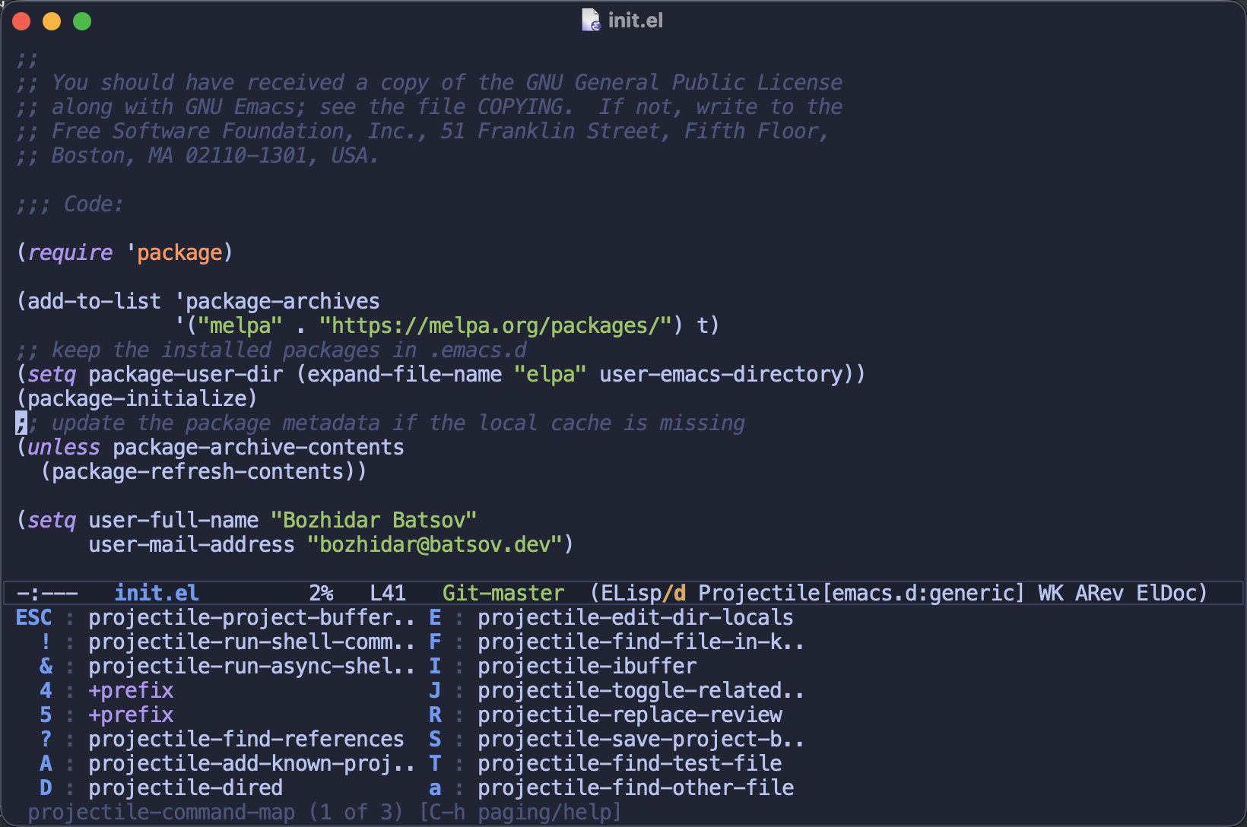The image size is (1247, 827).
Task: Toggle the WK which-key minor mode indicator
Action: tap(1051, 593)
